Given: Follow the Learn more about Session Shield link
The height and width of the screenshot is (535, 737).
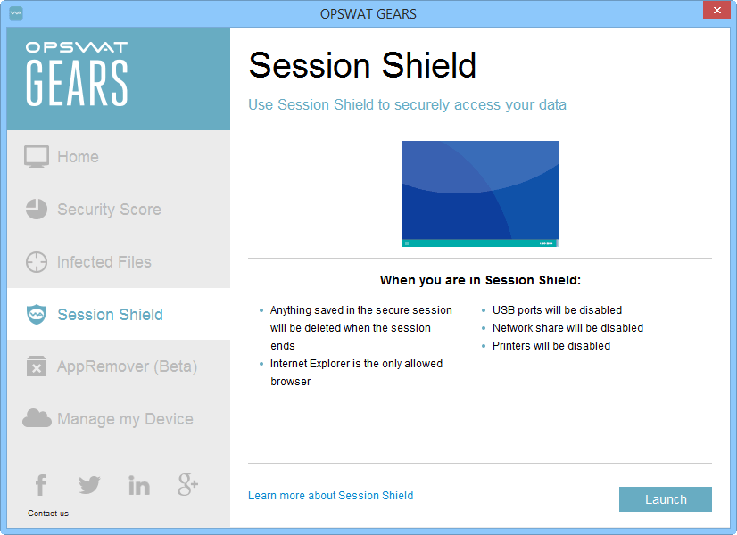Looking at the screenshot, I should pos(330,496).
